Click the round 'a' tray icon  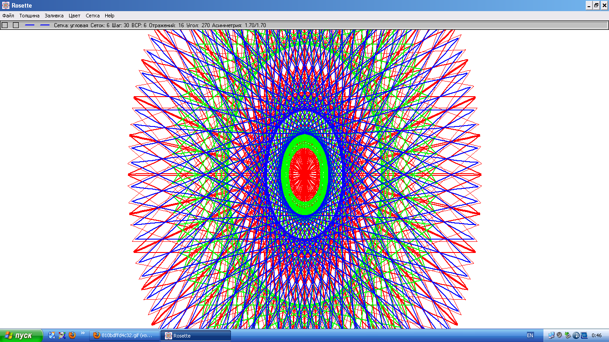click(576, 335)
